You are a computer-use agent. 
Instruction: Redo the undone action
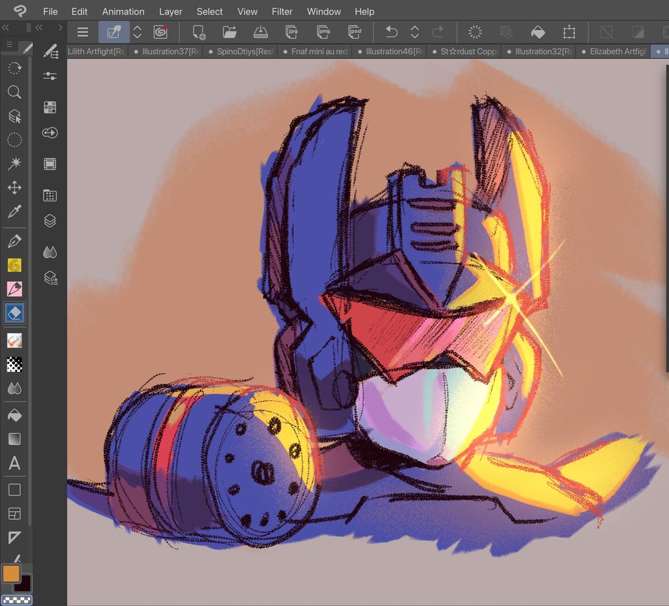tap(438, 32)
